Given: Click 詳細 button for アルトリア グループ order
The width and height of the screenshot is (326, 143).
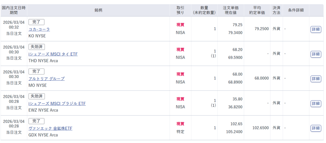Looking at the screenshot, I should [315, 79].
